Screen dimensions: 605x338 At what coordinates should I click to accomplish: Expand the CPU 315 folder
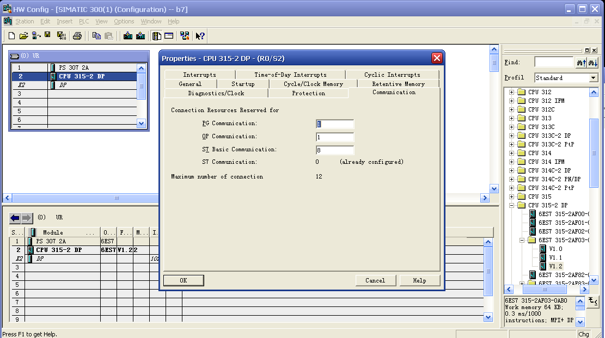coord(512,196)
